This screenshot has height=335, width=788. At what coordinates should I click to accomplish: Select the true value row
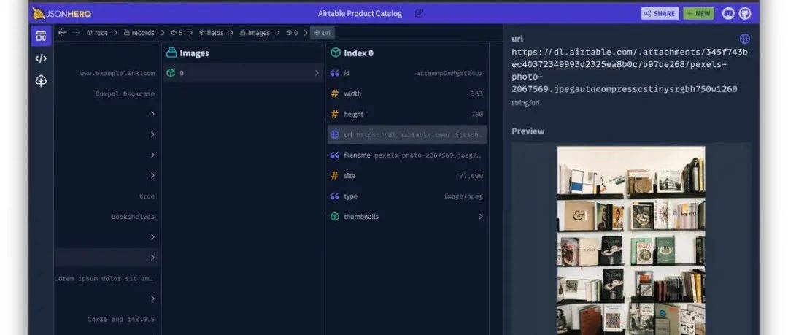coord(107,196)
